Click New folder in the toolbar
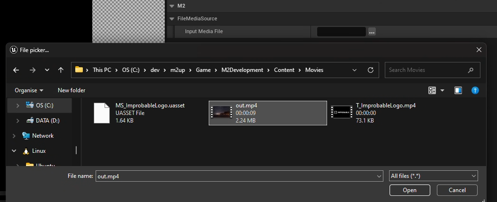The width and height of the screenshot is (497, 202). pos(71,90)
